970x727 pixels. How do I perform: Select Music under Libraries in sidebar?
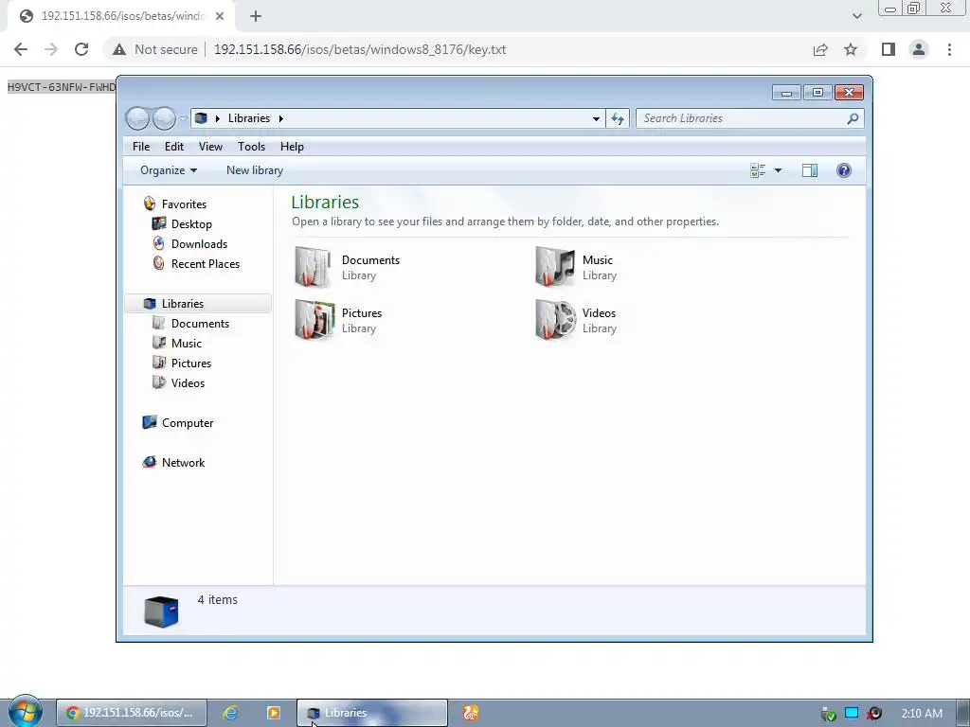tap(187, 343)
